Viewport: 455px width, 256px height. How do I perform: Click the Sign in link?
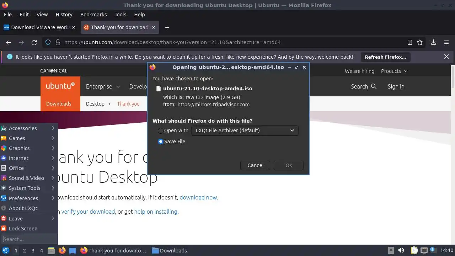click(396, 86)
